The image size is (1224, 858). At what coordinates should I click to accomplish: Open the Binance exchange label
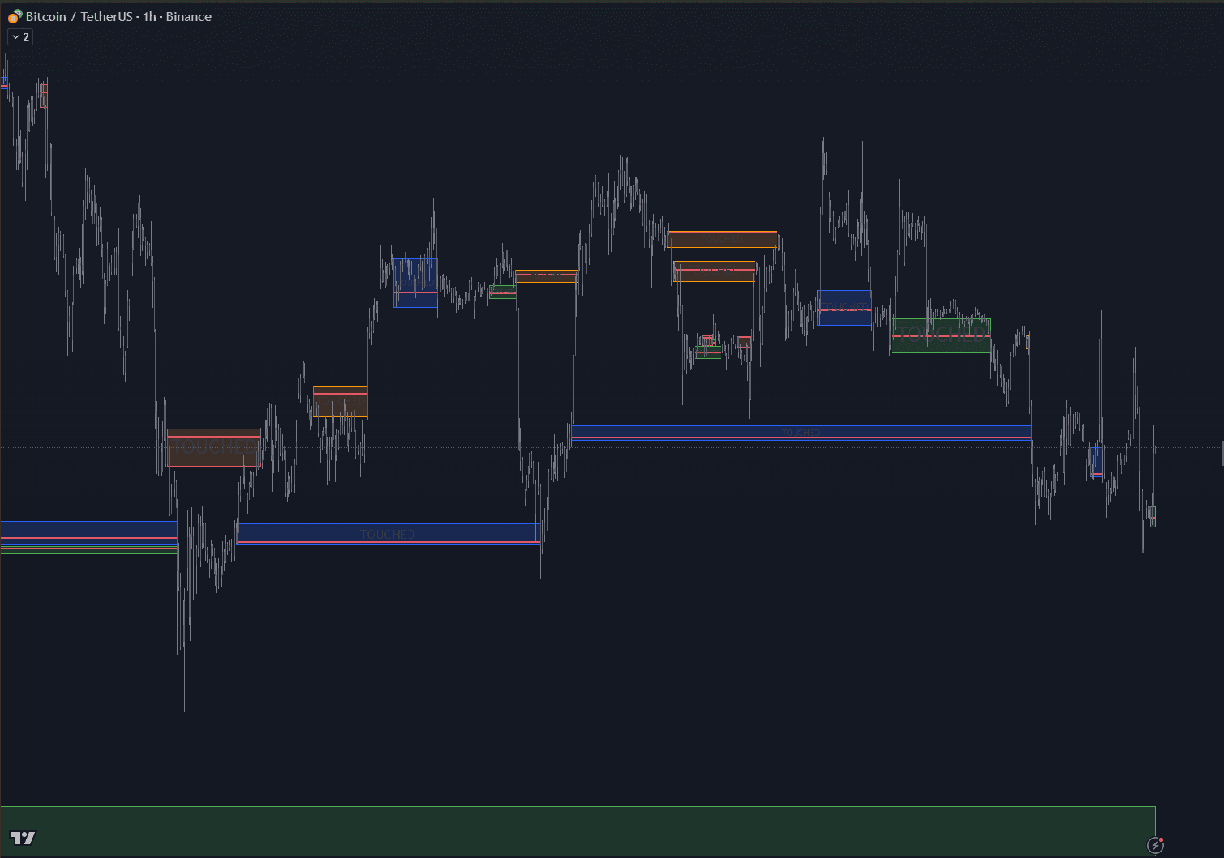pos(188,16)
